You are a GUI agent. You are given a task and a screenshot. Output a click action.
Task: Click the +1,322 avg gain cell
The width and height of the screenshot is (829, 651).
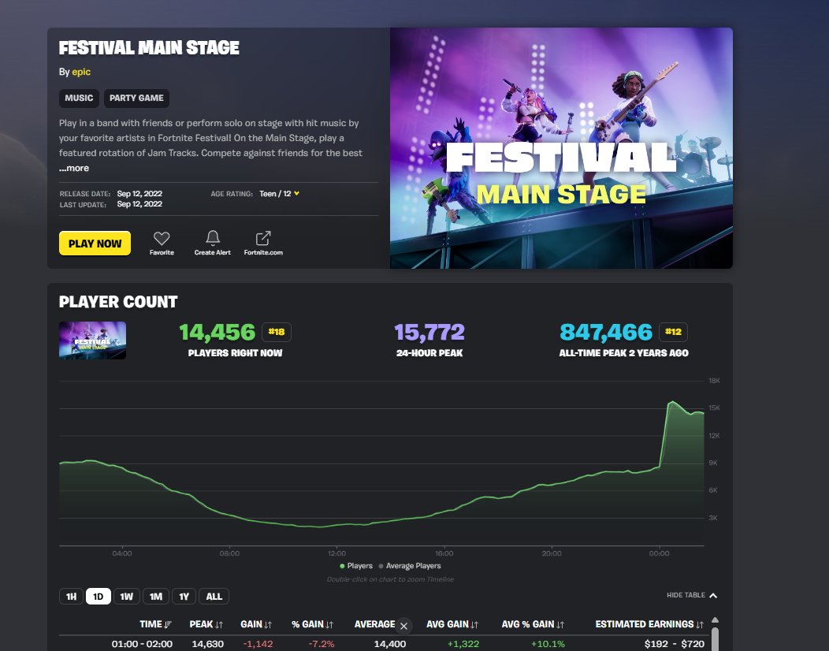[x=463, y=644]
